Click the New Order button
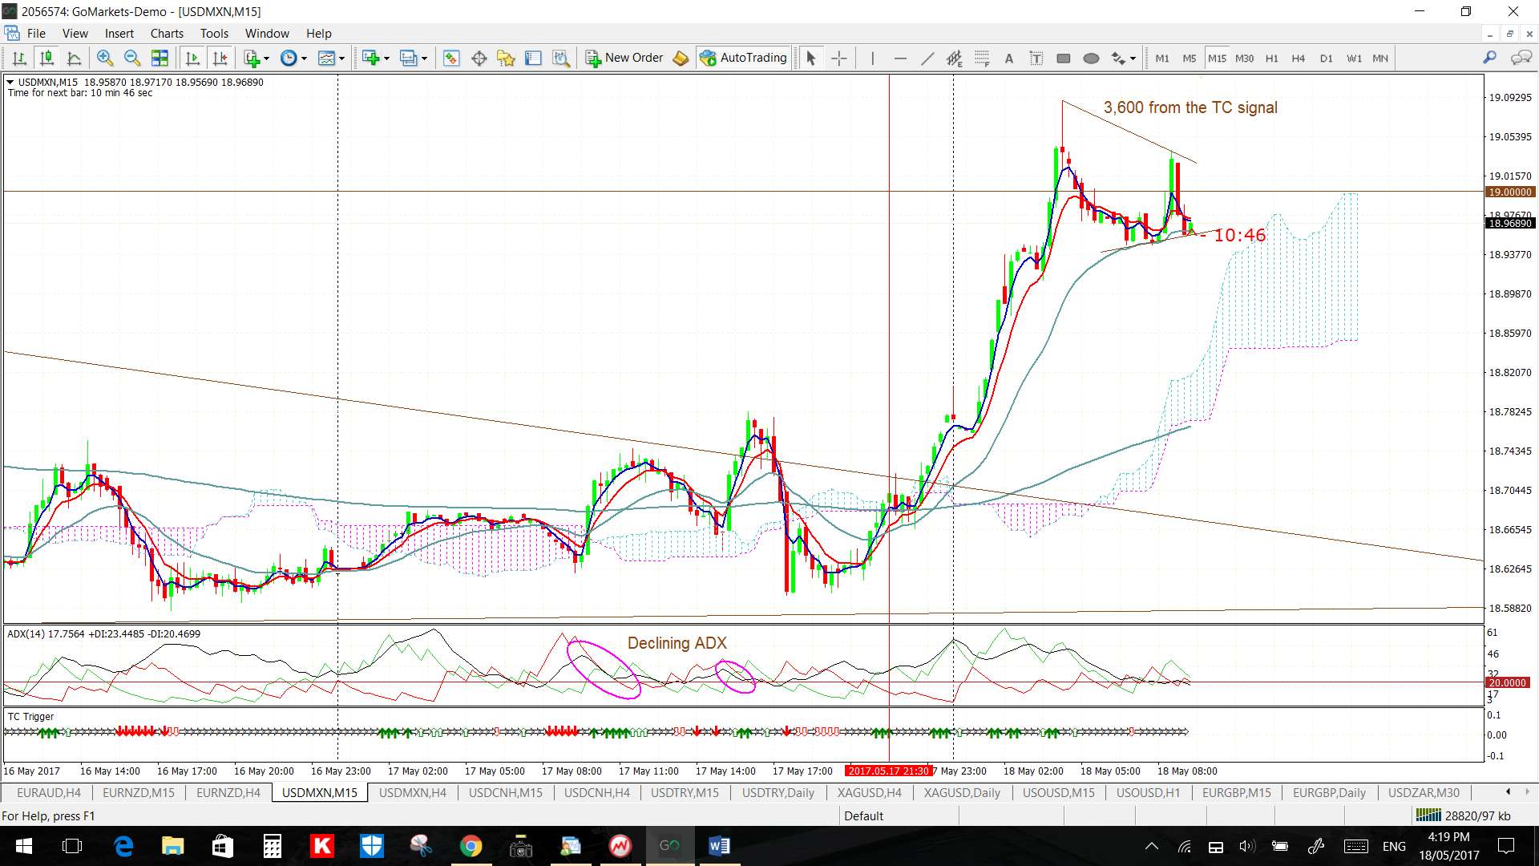 point(625,58)
